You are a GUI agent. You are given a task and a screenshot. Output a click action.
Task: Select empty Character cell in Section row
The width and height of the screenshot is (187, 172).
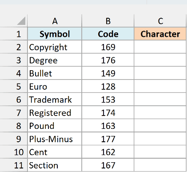pyautogui.click(x=160, y=165)
